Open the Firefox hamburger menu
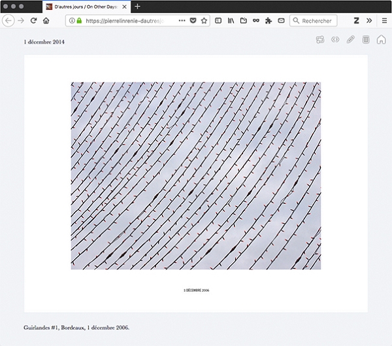The image size is (392, 346). click(x=382, y=21)
